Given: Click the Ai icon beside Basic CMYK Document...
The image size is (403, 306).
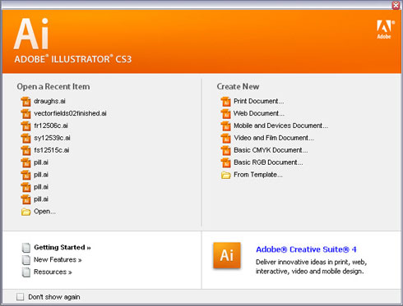Looking at the screenshot, I should coord(225,150).
